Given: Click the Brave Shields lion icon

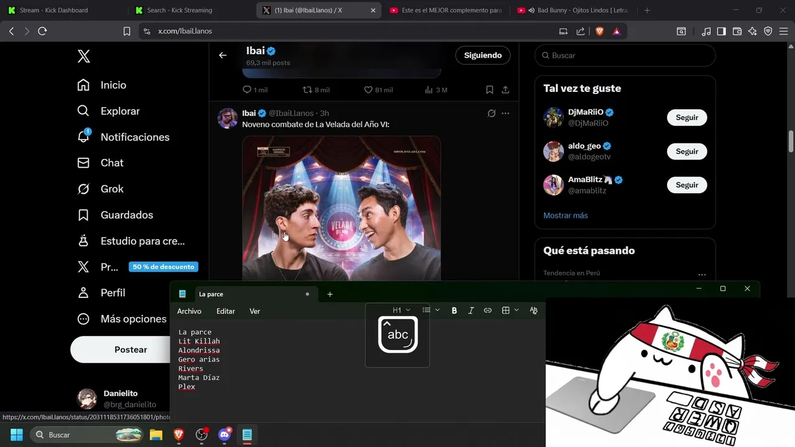Looking at the screenshot, I should tap(599, 31).
